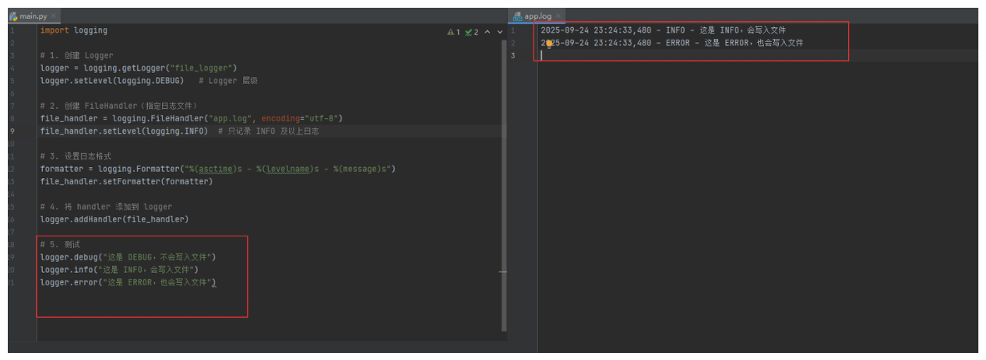Click the green typo checkmark indicator
The height and width of the screenshot is (360, 986).
469,32
